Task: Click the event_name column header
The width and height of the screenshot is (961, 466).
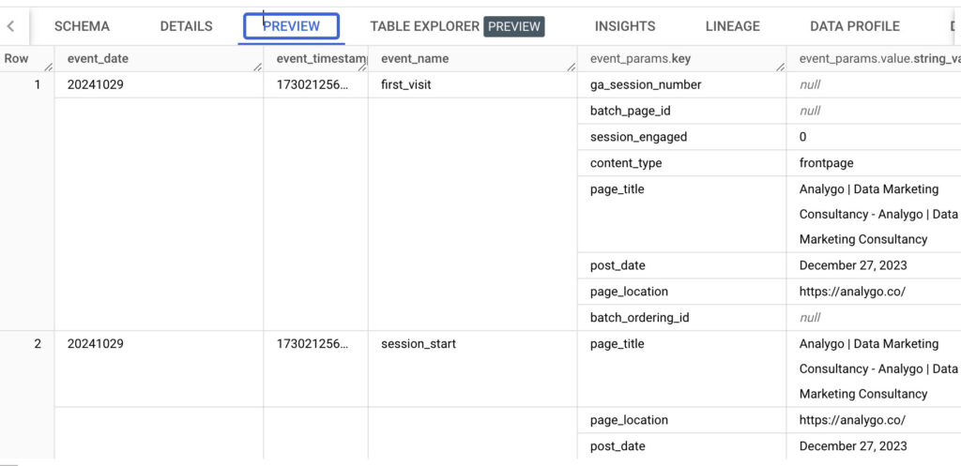Action: (x=415, y=58)
